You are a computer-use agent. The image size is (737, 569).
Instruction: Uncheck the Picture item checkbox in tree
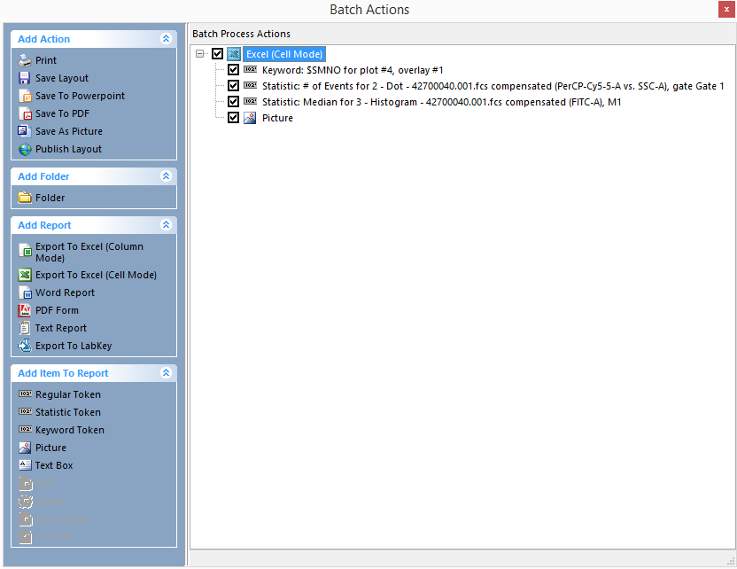point(233,118)
